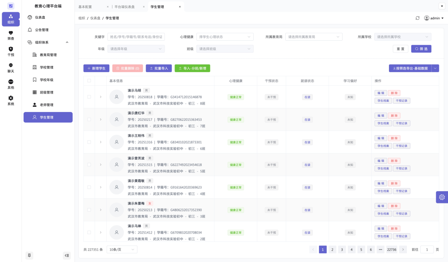Click the pin icon at sidebar bottom
448x262 pixels.
tap(29, 255)
